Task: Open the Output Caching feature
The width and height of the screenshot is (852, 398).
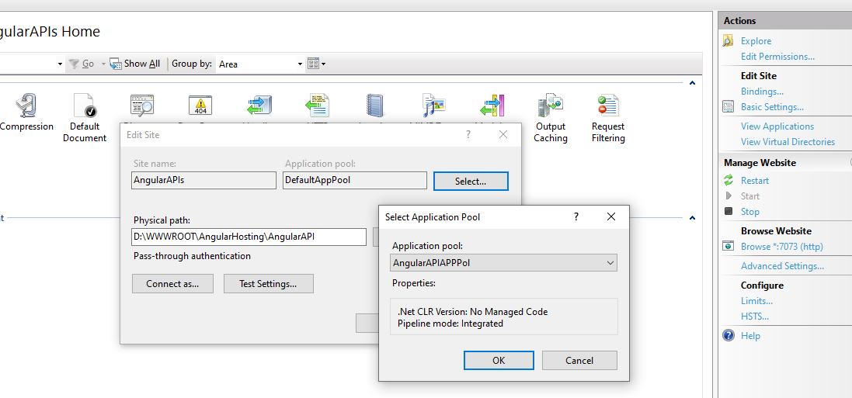Action: [550, 106]
